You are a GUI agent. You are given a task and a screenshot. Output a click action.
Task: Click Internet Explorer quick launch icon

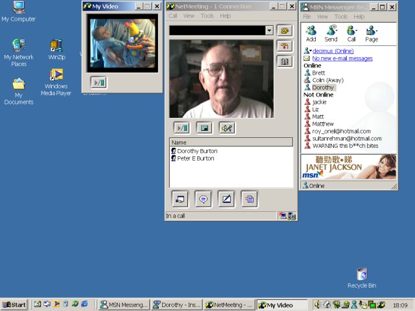pos(84,304)
